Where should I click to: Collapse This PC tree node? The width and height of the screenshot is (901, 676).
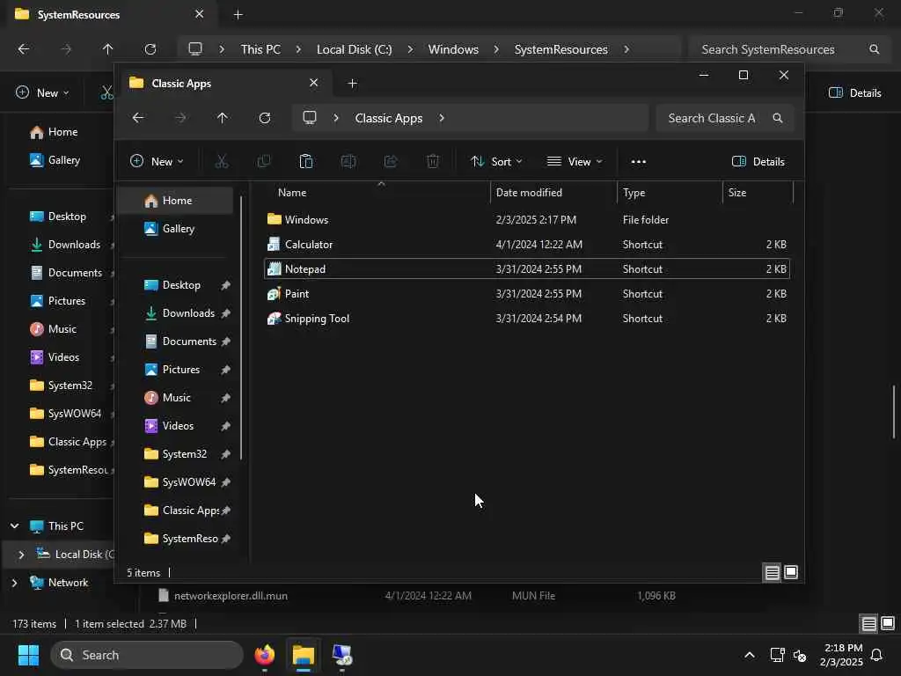pyautogui.click(x=15, y=526)
